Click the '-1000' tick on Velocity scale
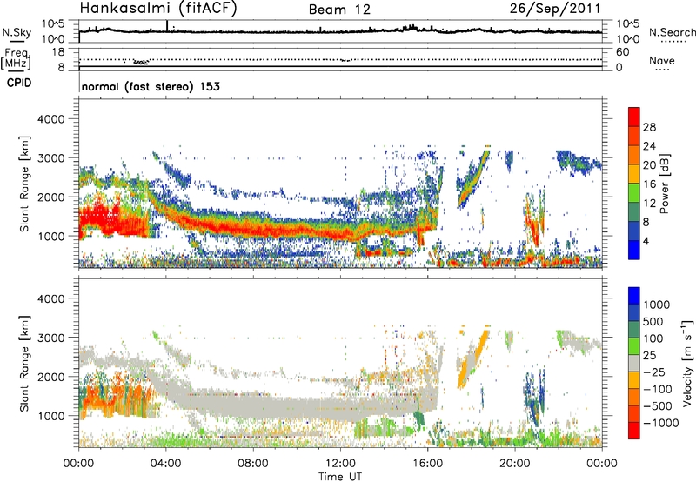This screenshot has width=696, height=482. point(660,423)
